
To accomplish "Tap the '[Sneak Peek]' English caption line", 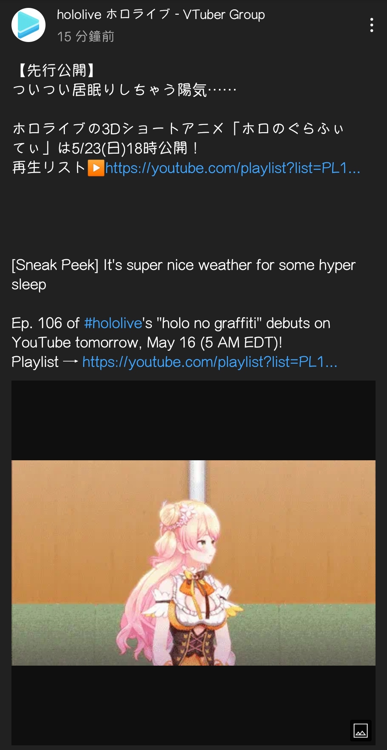I will point(183,275).
